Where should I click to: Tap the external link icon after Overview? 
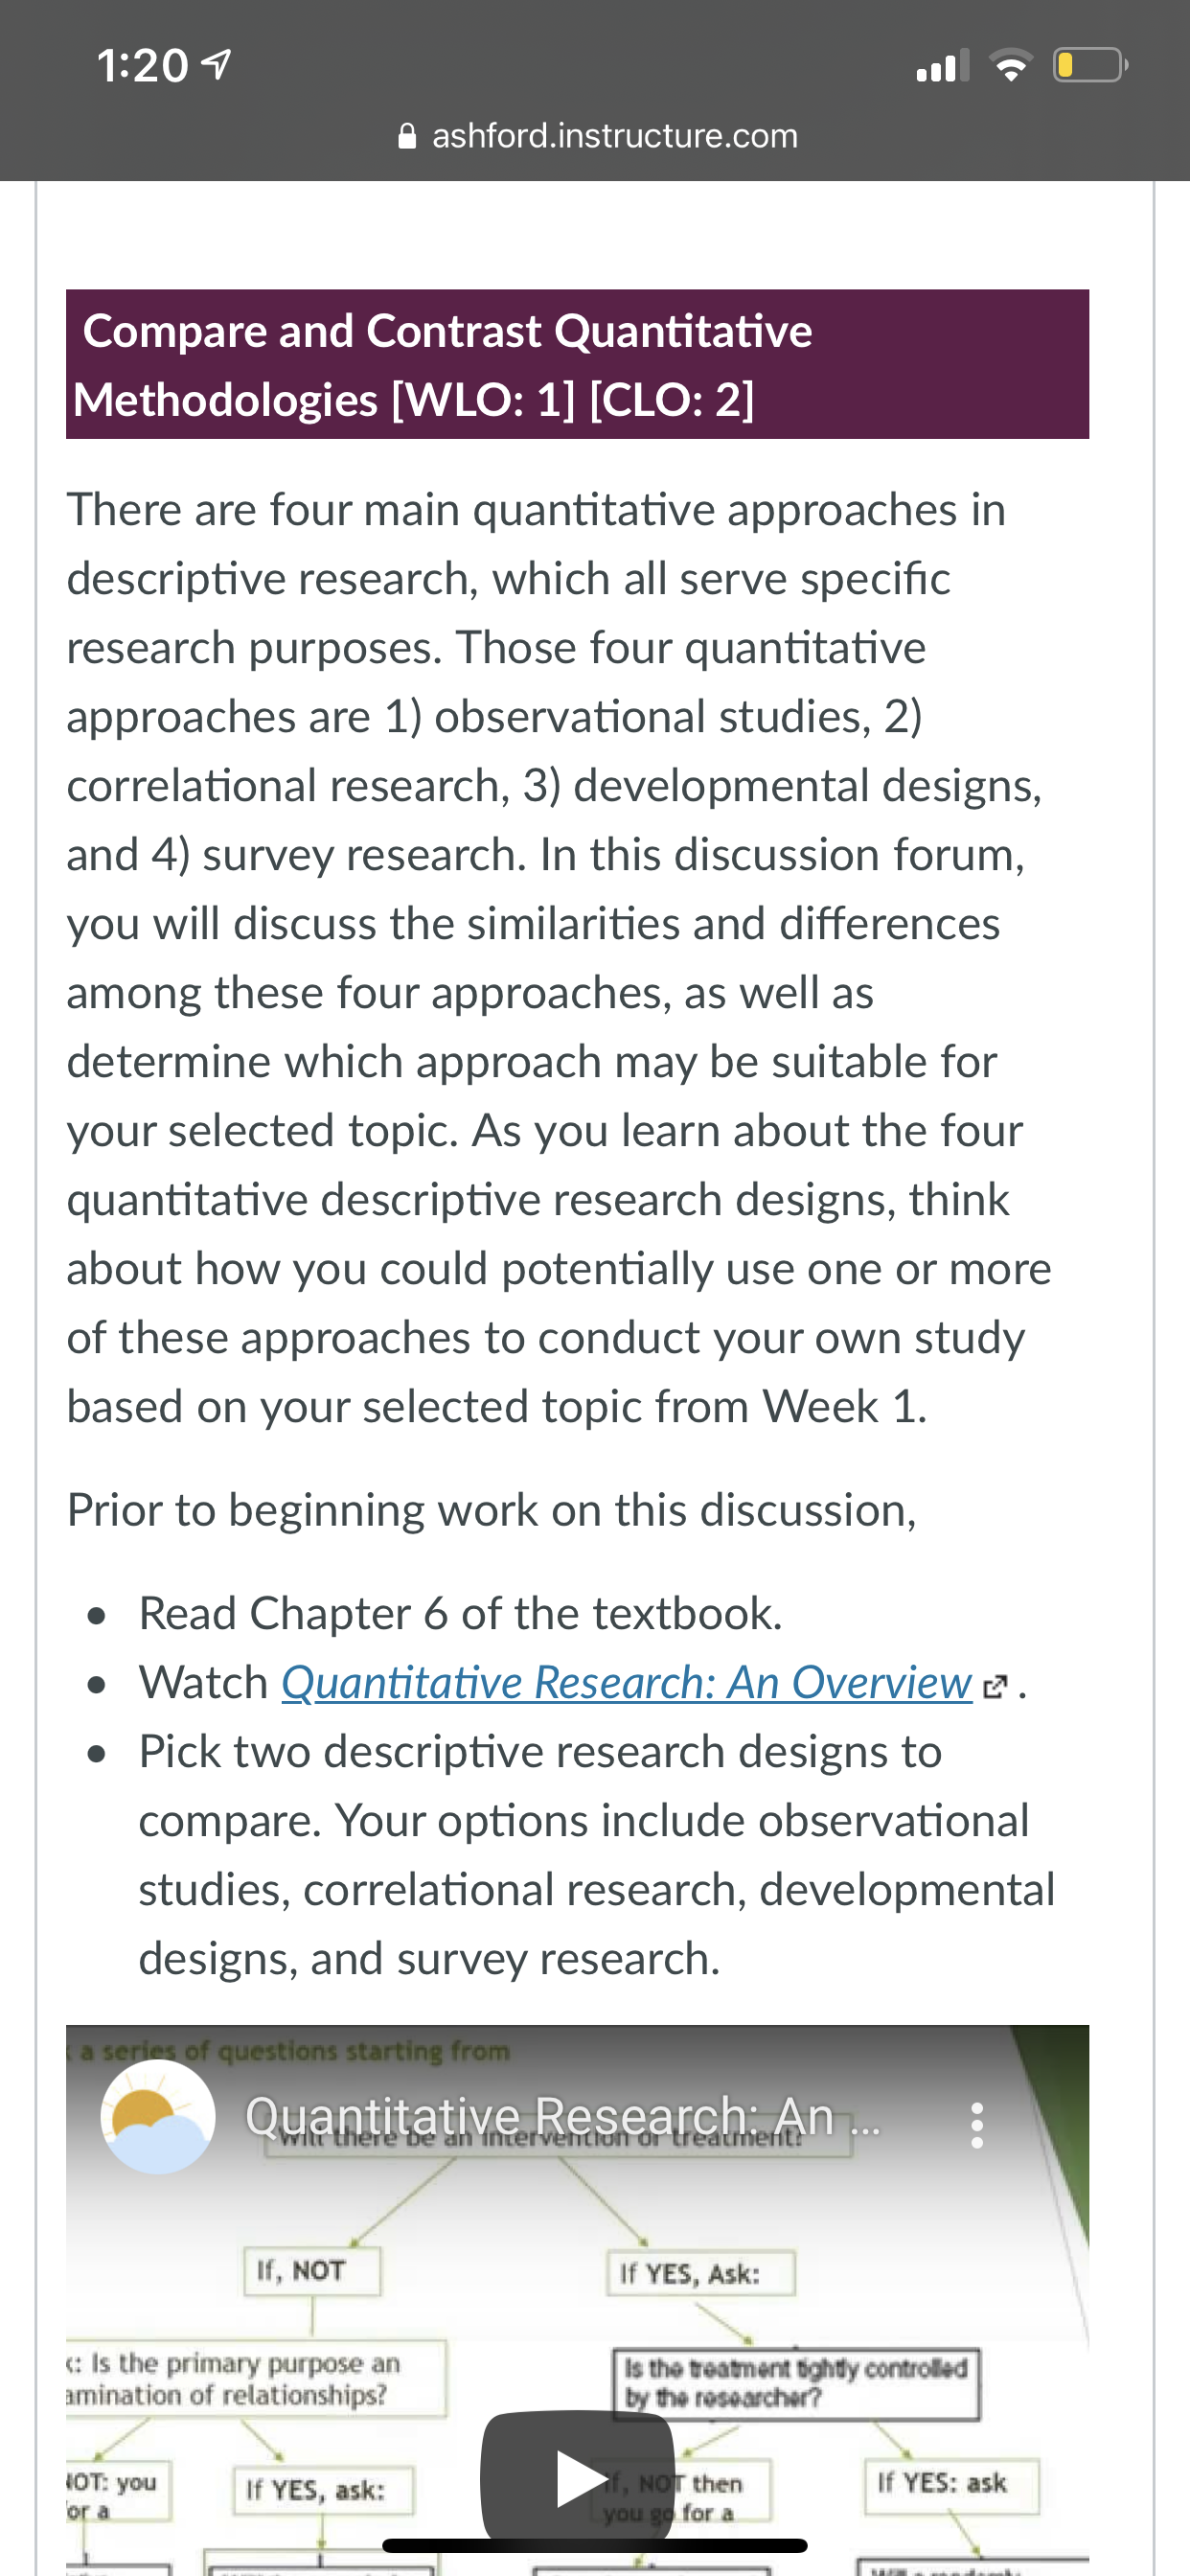pos(995,1687)
